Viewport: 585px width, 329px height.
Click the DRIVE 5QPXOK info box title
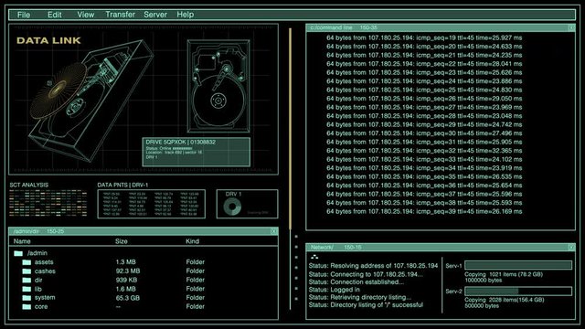181,143
